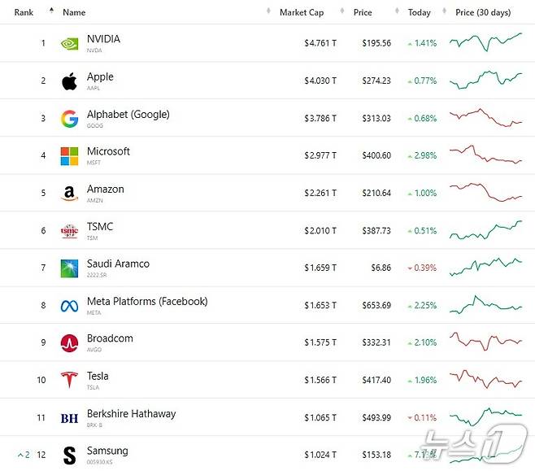The image size is (535, 471).
Task: Click the NVIDIA logo icon
Action: [70, 43]
